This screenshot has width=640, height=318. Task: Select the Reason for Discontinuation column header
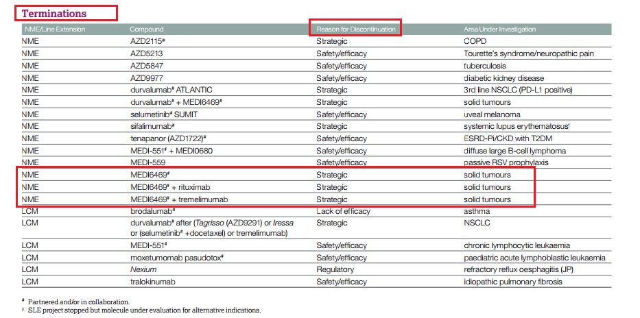tap(355, 29)
